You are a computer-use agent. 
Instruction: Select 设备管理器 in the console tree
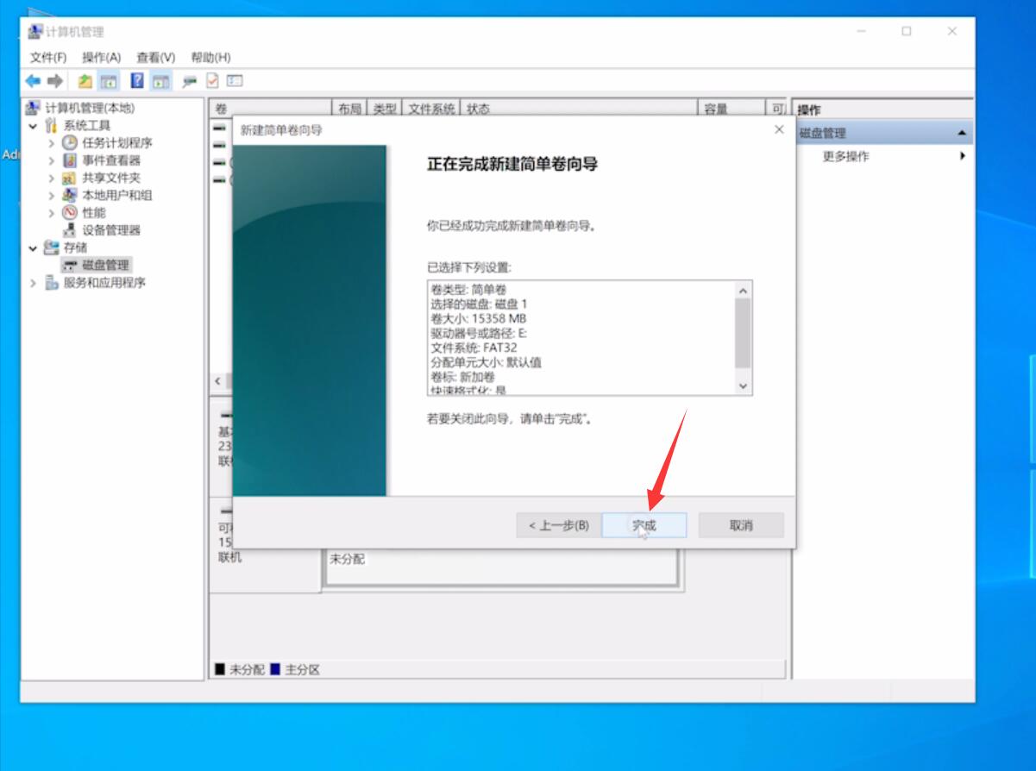[x=111, y=230]
